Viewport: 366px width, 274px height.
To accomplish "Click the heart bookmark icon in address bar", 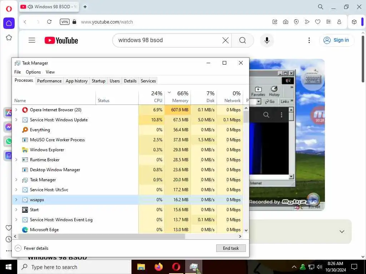I will [x=318, y=22].
